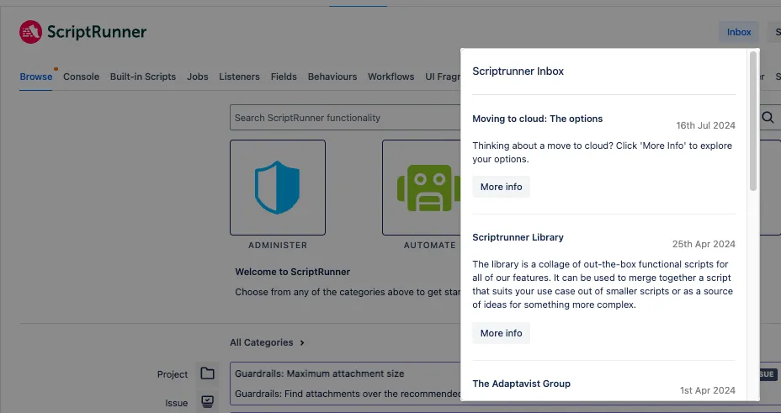Click the '25th Apr 2024' date
Image resolution: width=781 pixels, height=413 pixels.
(x=704, y=244)
